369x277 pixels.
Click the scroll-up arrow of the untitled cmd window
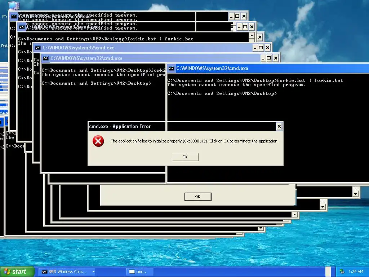[x=252, y=36]
